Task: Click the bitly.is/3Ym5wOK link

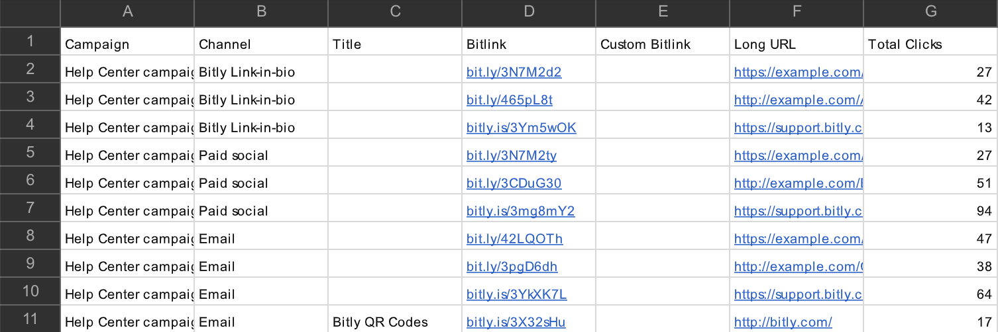Action: click(x=521, y=128)
